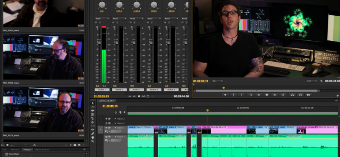Click Audio 1 track name in mixer

click(102, 90)
